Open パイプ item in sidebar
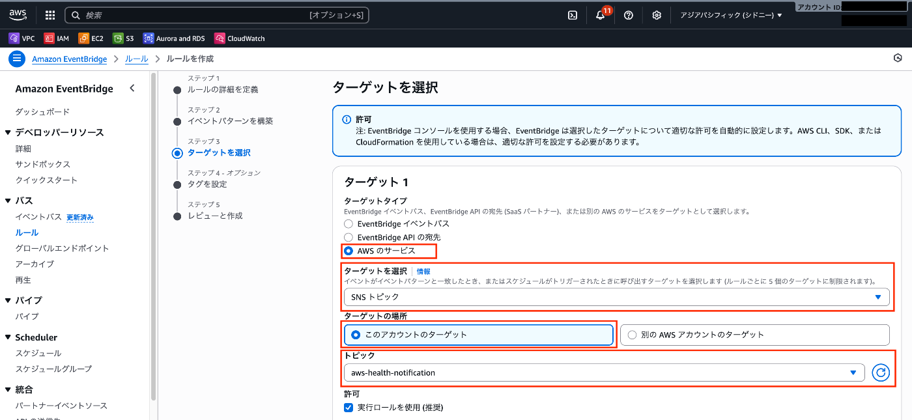Screen dimensions: 912x420 pos(27,316)
